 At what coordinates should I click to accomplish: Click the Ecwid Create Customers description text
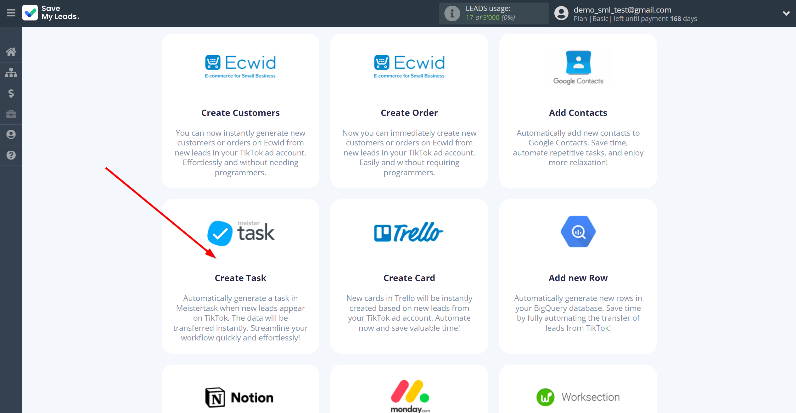tap(240, 153)
